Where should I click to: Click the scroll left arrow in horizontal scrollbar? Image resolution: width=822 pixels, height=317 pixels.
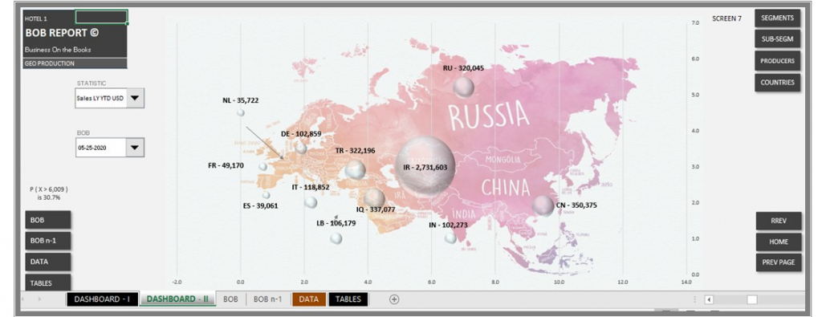point(709,299)
